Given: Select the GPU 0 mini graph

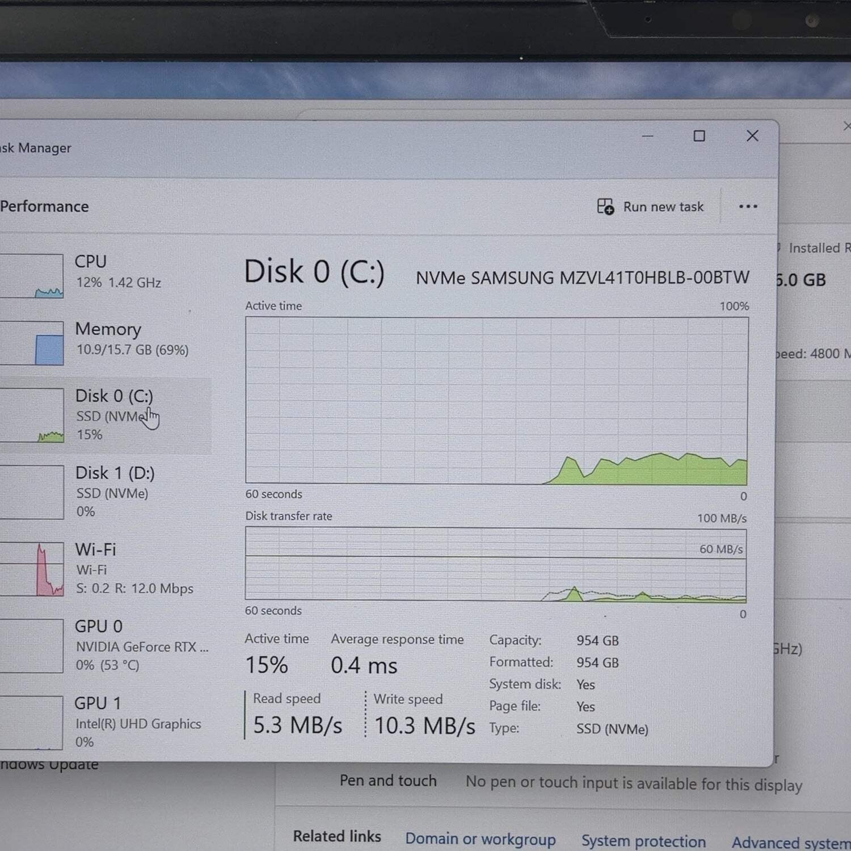Looking at the screenshot, I should [32, 646].
